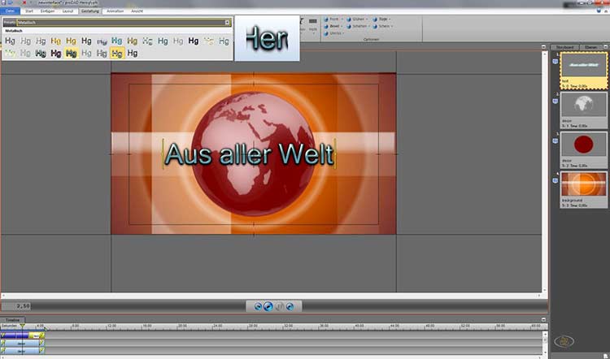
Task: Select the background layer thumbnail
Action: [583, 185]
